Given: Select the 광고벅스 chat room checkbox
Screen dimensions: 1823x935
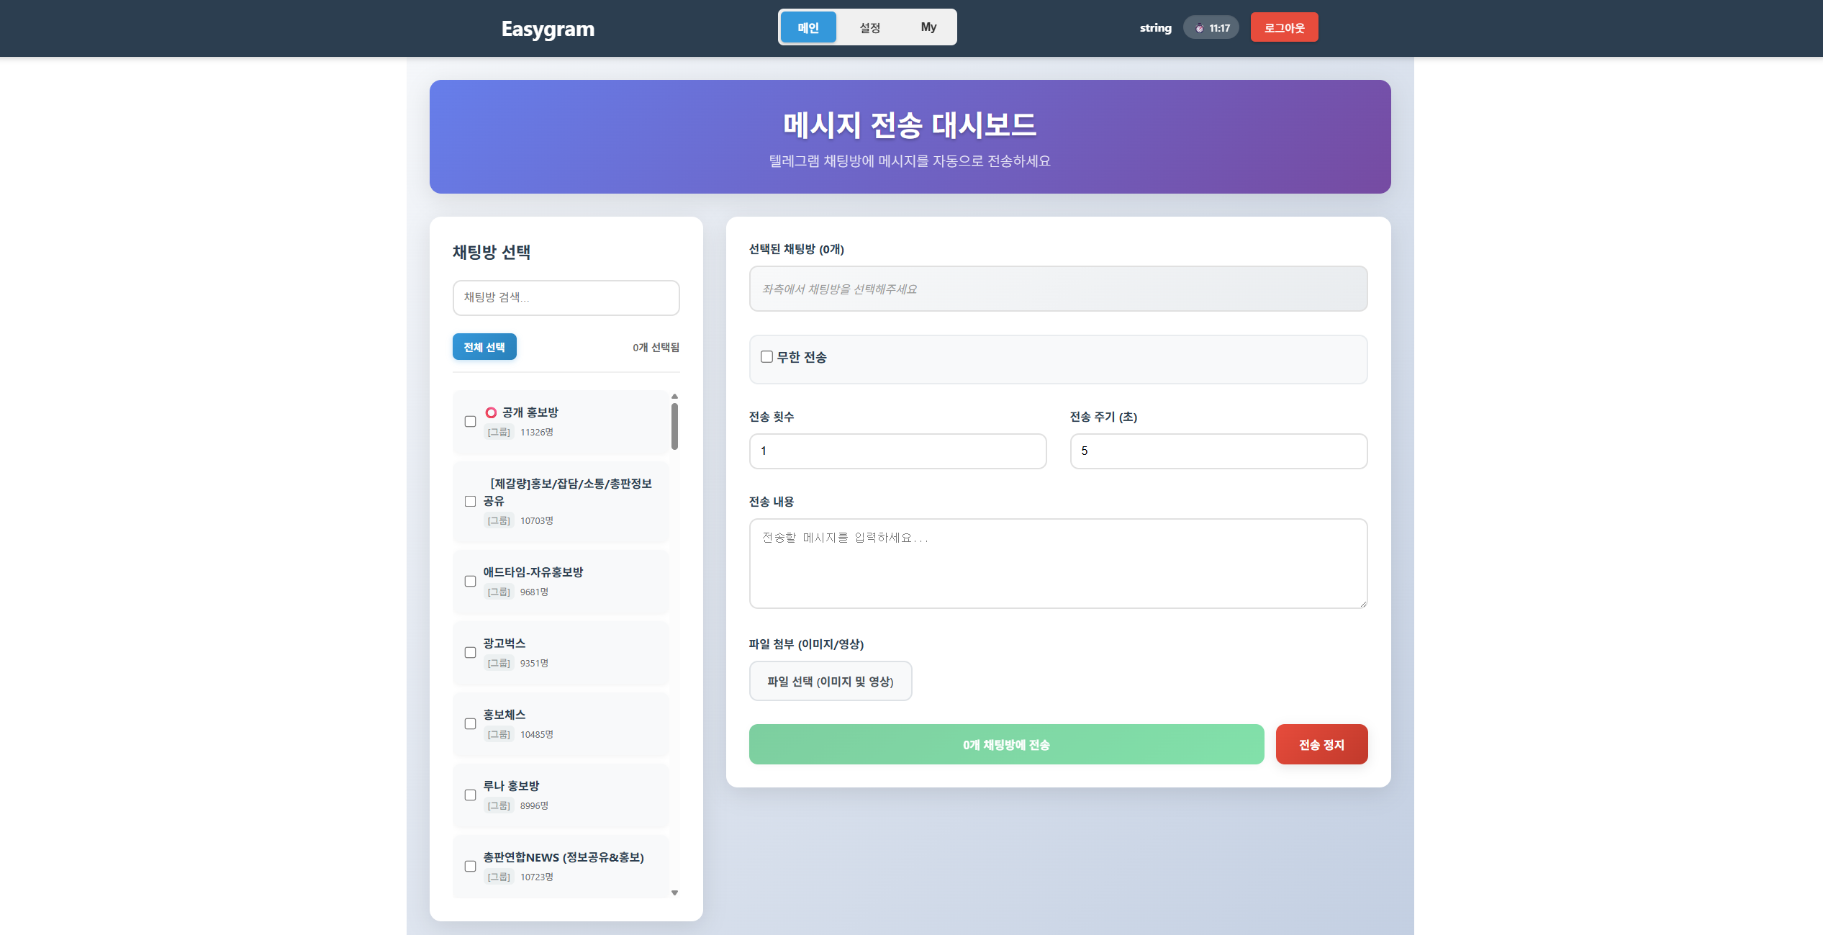Looking at the screenshot, I should [470, 653].
